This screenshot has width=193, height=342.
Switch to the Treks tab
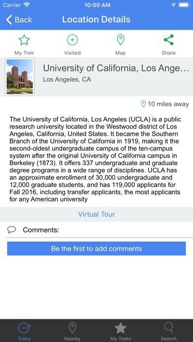pyautogui.click(x=24, y=331)
